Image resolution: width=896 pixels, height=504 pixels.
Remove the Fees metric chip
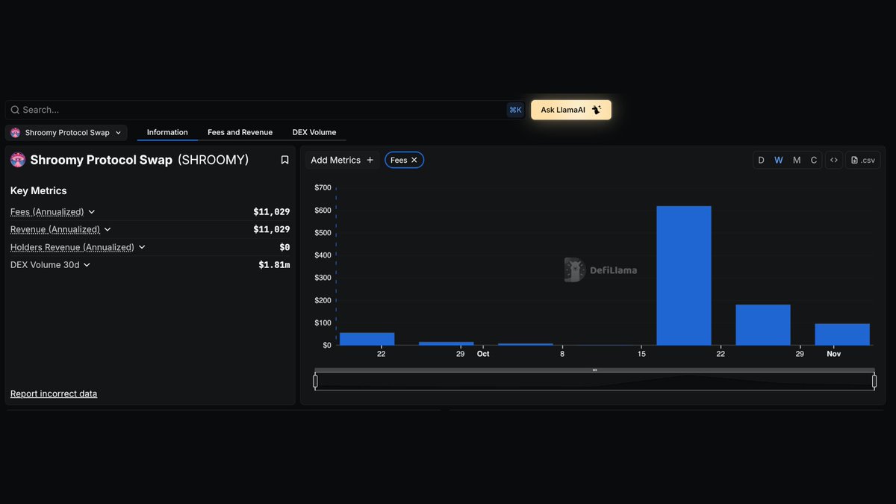(x=414, y=160)
